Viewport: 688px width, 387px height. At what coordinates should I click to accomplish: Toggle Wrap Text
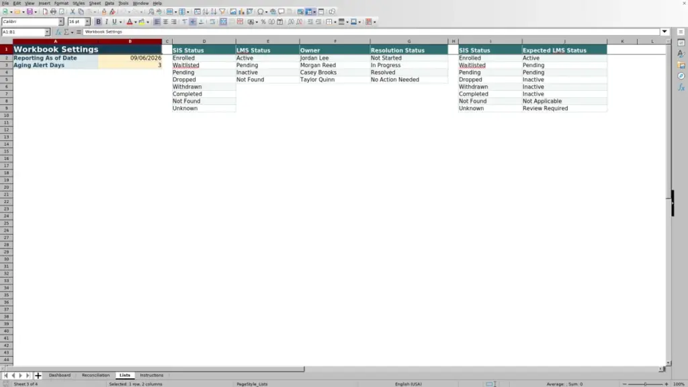(212, 21)
